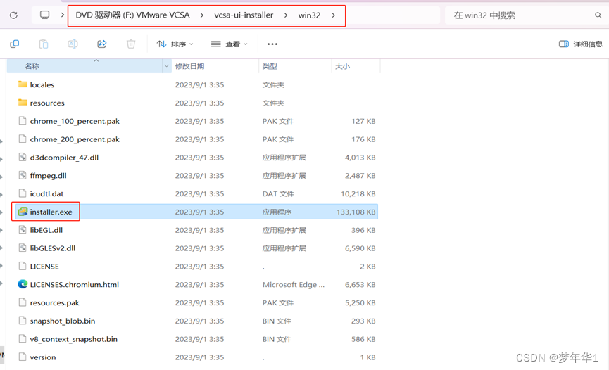
Task: Click the copy icon in the toolbar
Action: pyautogui.click(x=15, y=44)
